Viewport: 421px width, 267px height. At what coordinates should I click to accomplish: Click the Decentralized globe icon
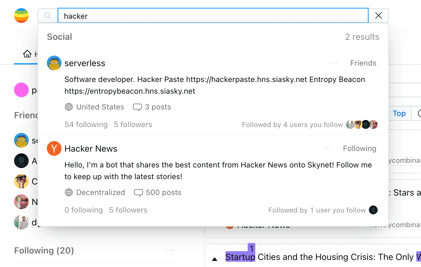tap(69, 192)
